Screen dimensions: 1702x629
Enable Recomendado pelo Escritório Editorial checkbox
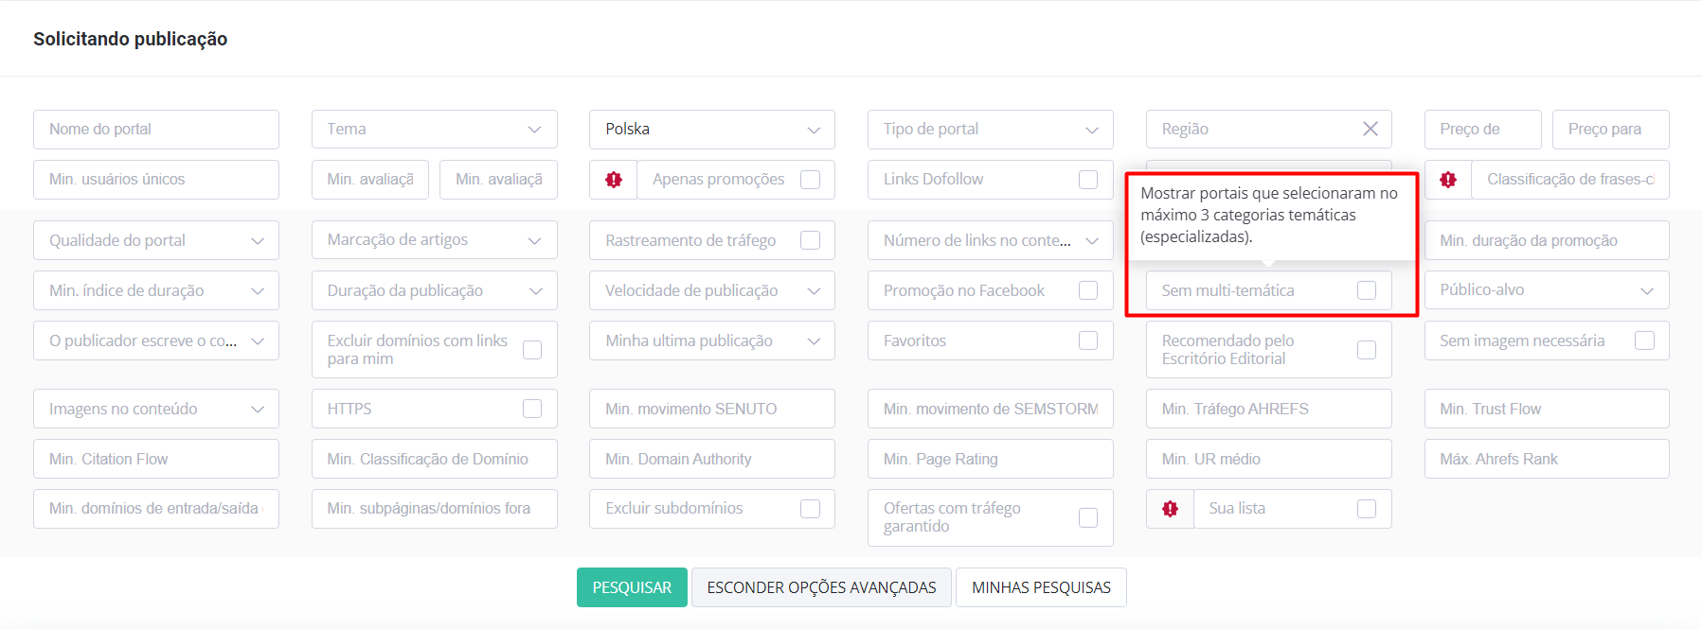(1367, 350)
